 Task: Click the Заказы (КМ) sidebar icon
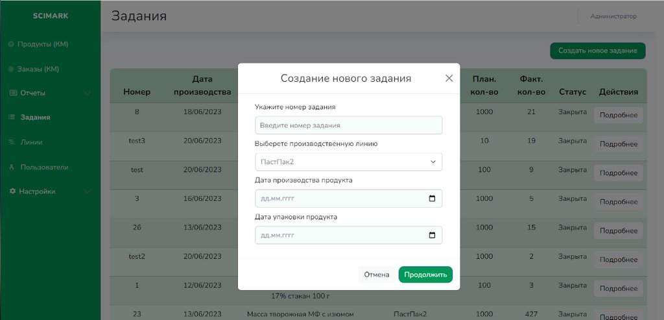pos(11,69)
